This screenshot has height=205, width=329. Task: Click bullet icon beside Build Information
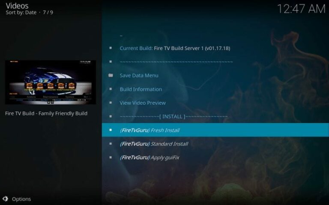(111, 89)
